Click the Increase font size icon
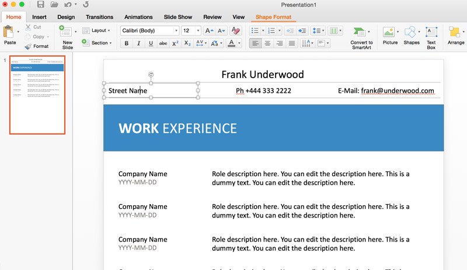The height and width of the screenshot is (270, 467). [x=208, y=30]
